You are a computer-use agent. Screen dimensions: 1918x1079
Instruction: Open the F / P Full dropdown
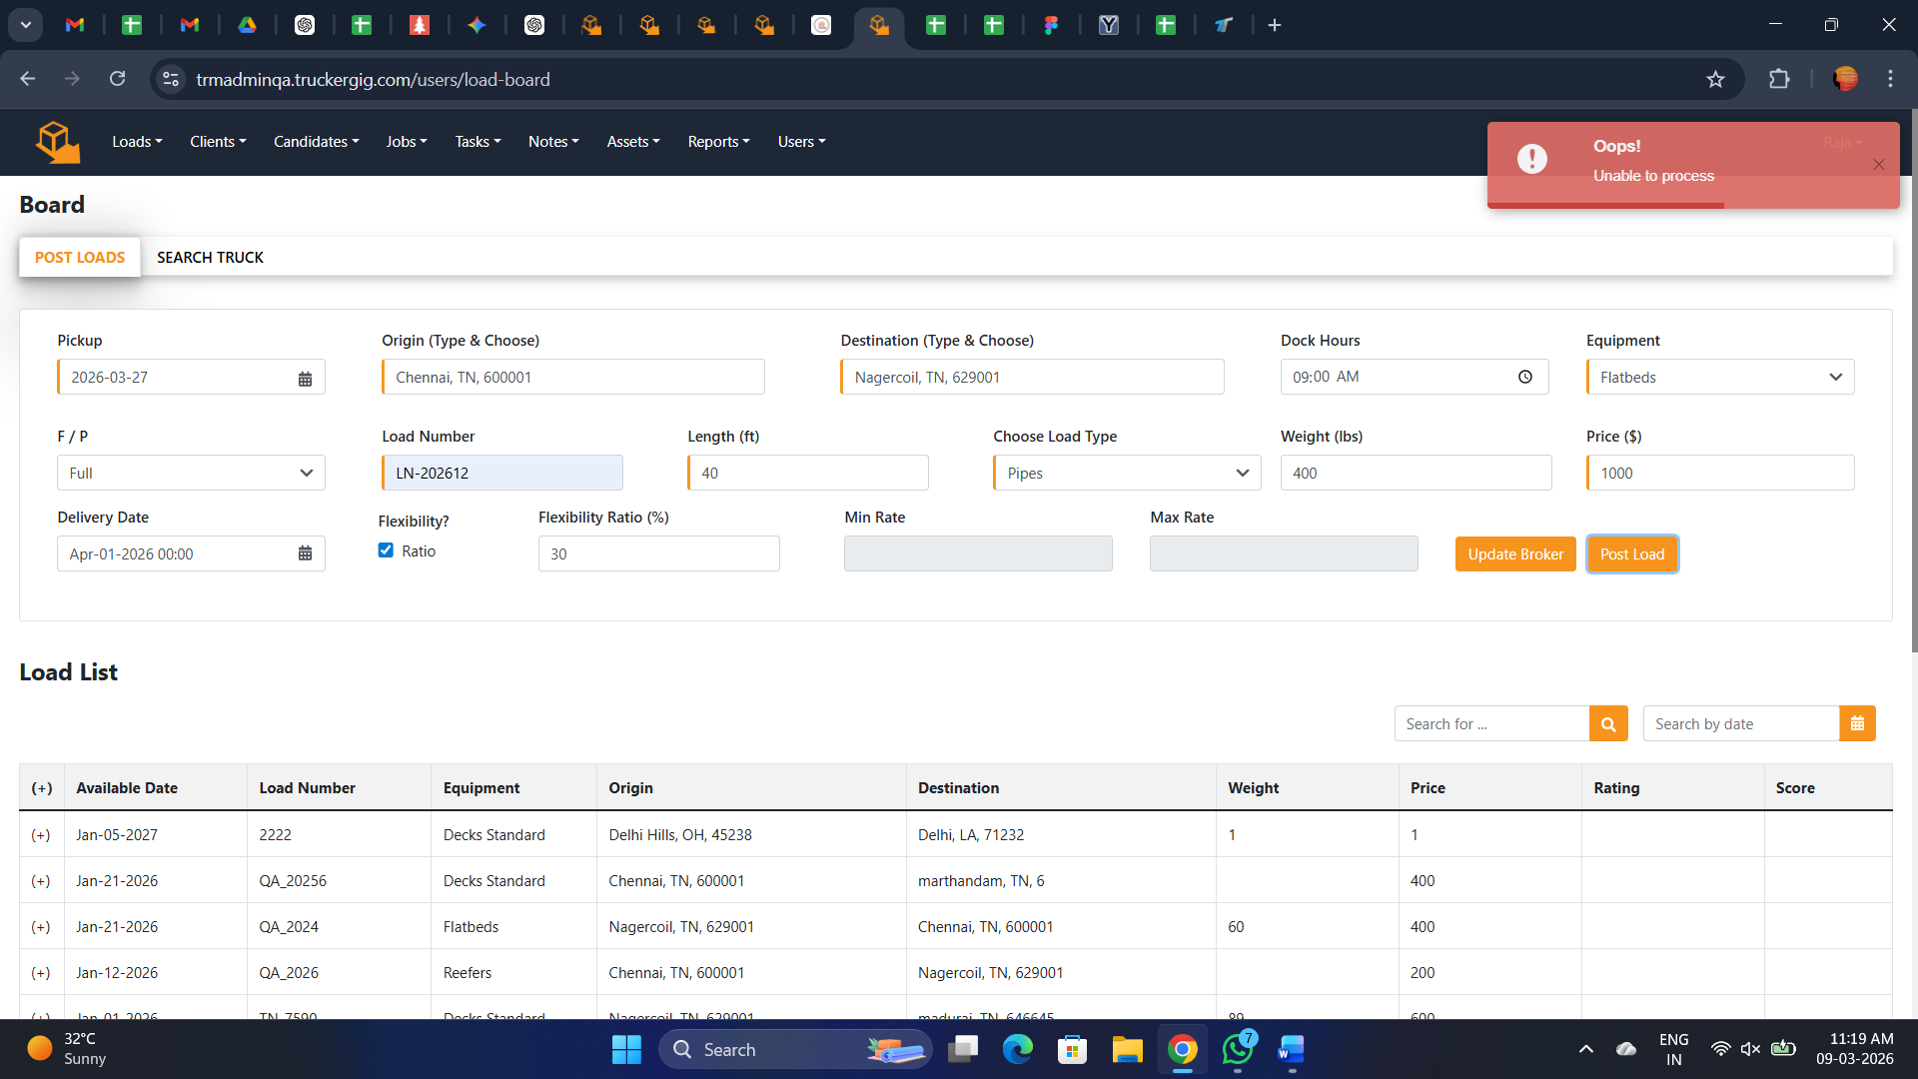[191, 474]
